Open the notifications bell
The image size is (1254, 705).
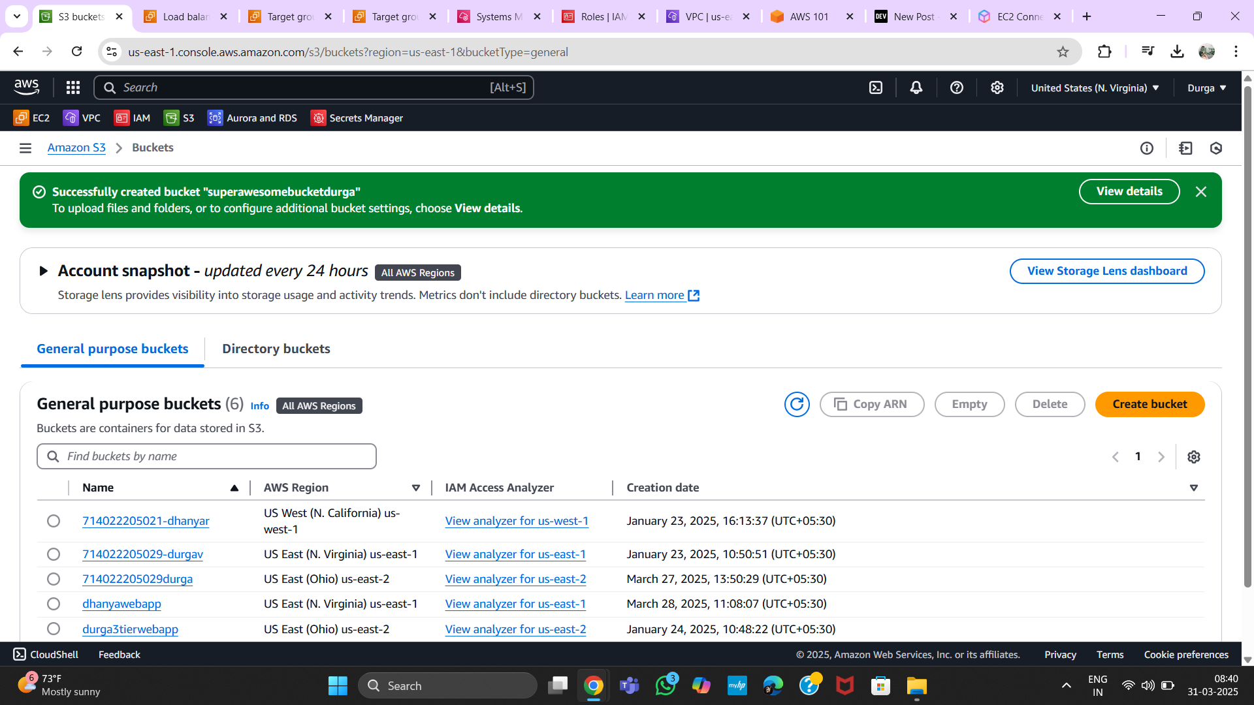(916, 87)
